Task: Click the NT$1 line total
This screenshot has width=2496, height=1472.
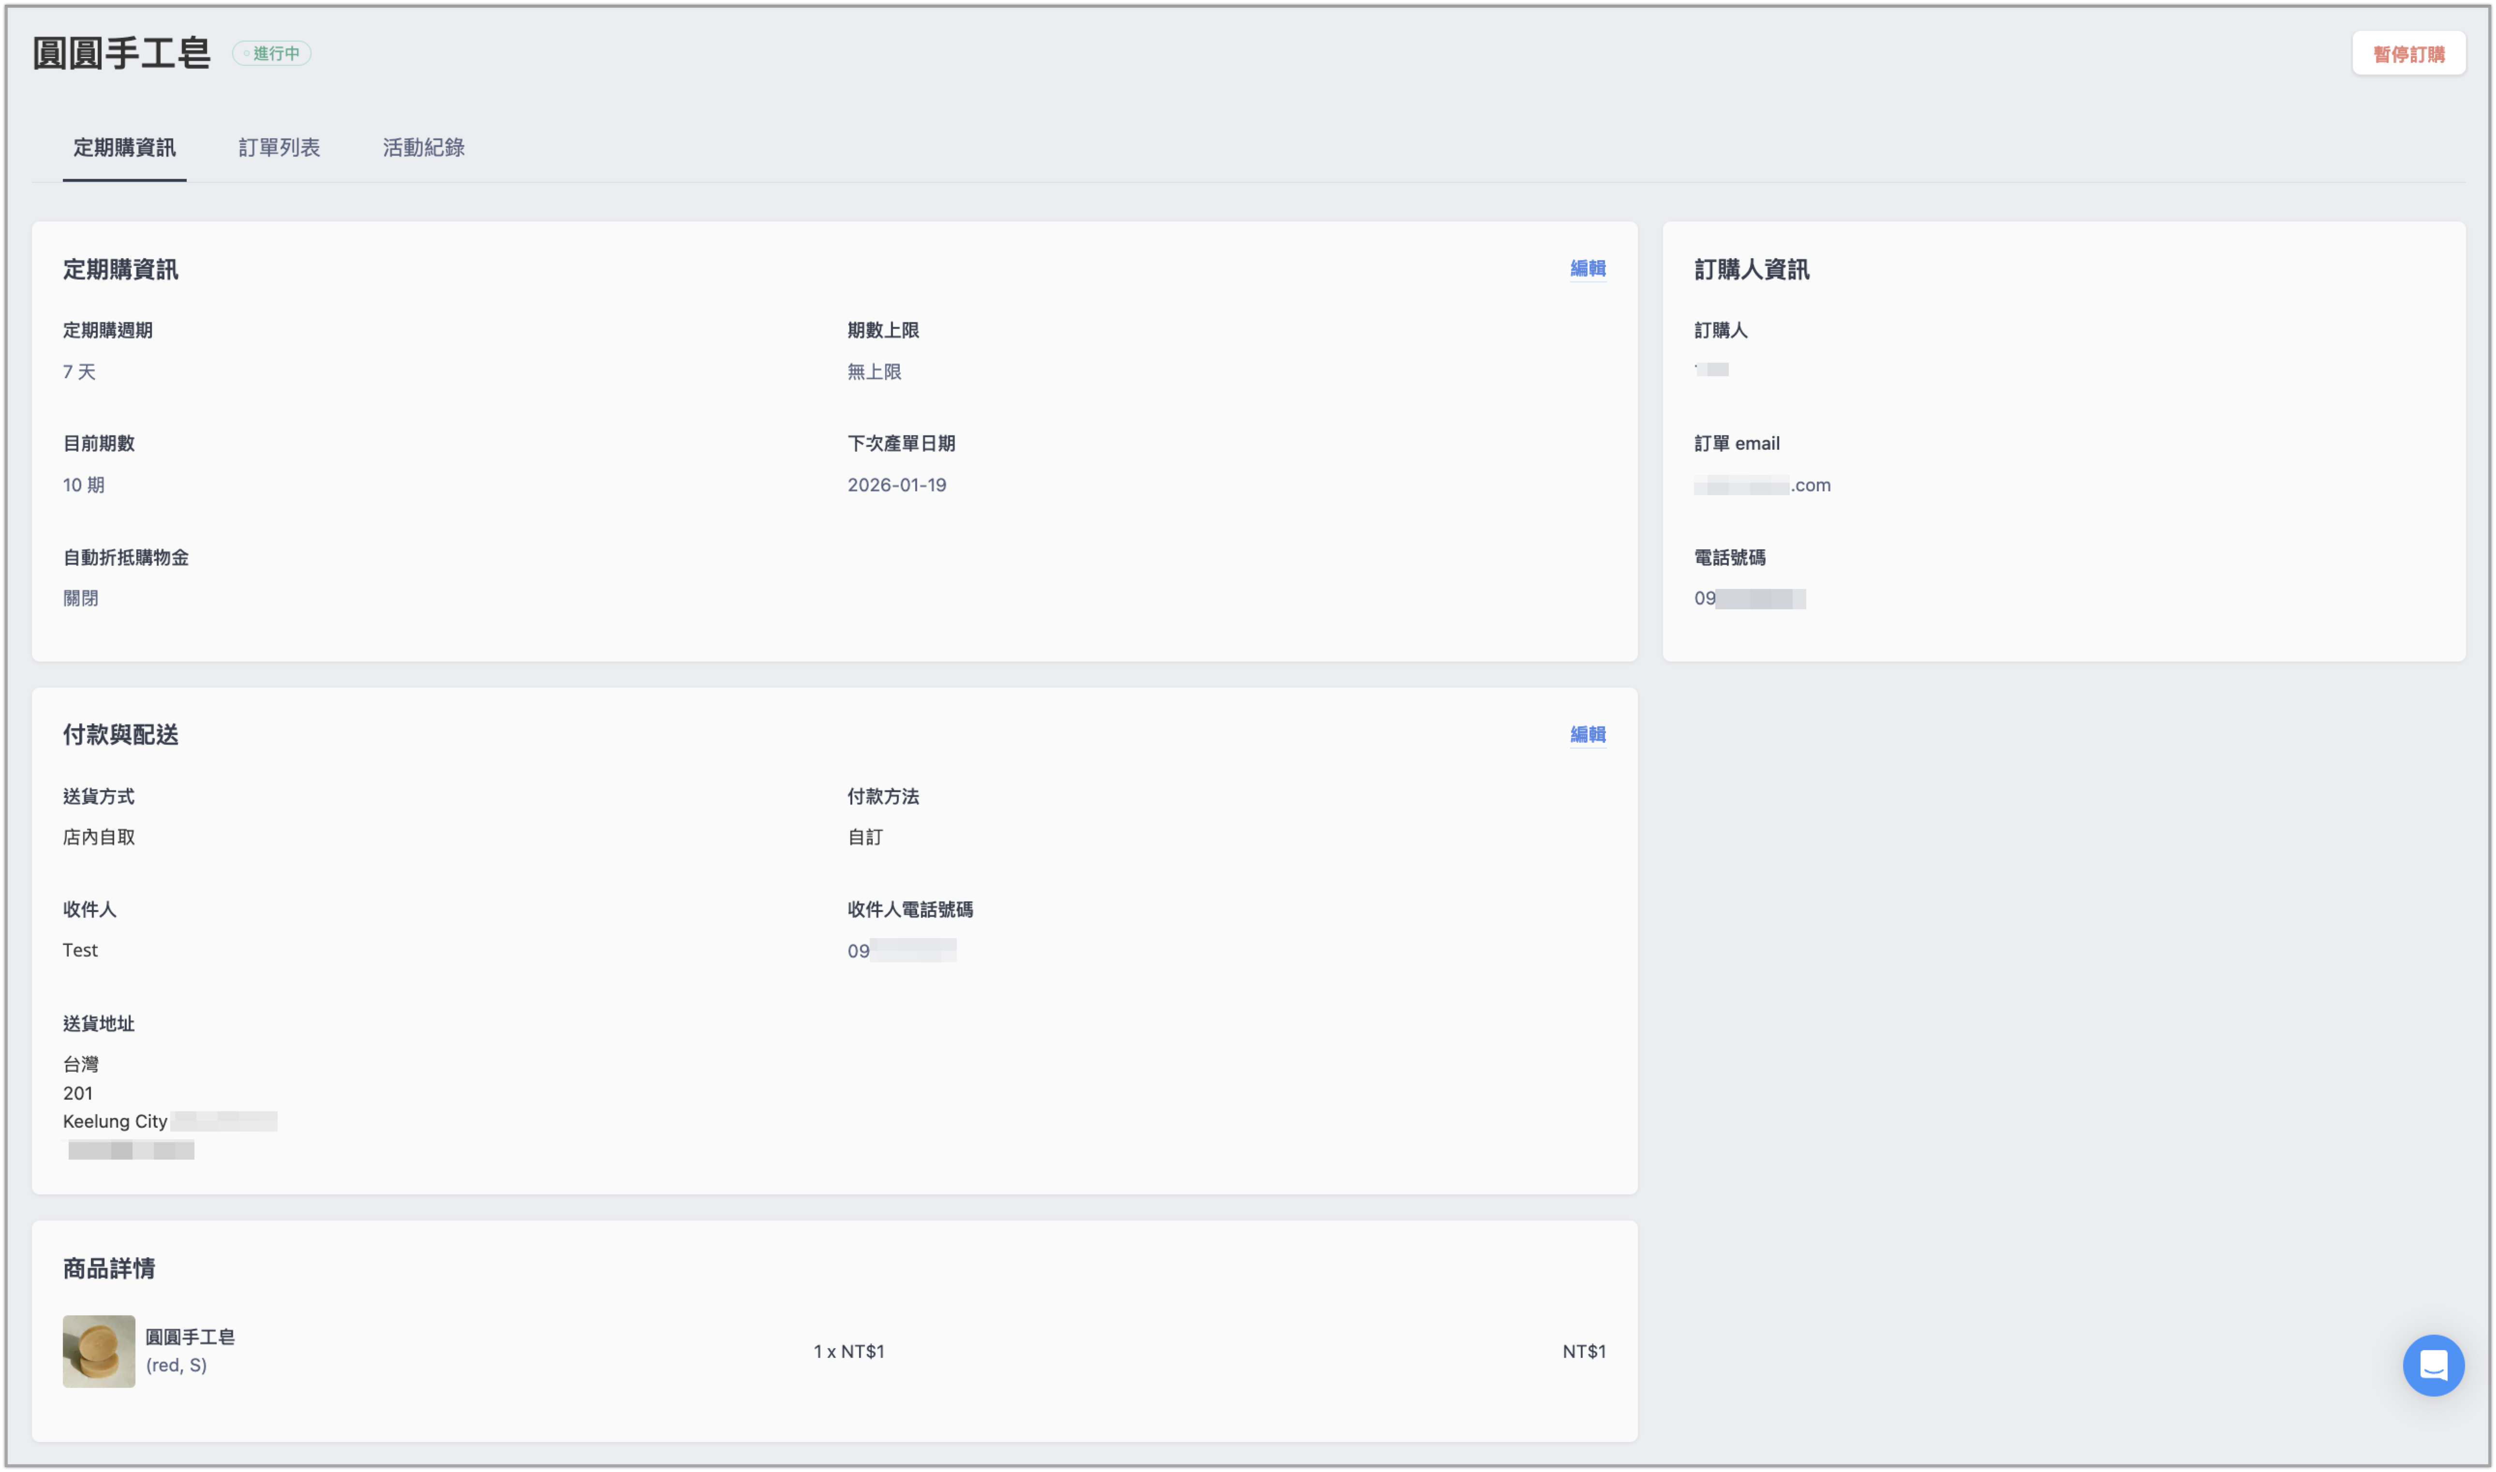Action: [1583, 1351]
